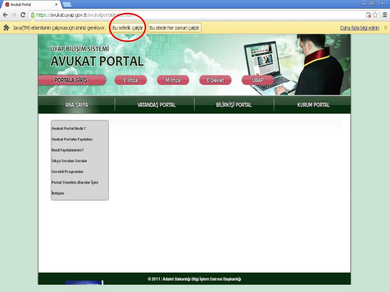Select the E-Devlet login button
This screenshot has width=390, height=292.
(215, 80)
